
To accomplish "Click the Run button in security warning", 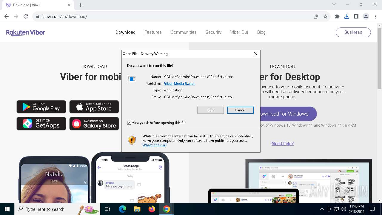I will point(210,110).
